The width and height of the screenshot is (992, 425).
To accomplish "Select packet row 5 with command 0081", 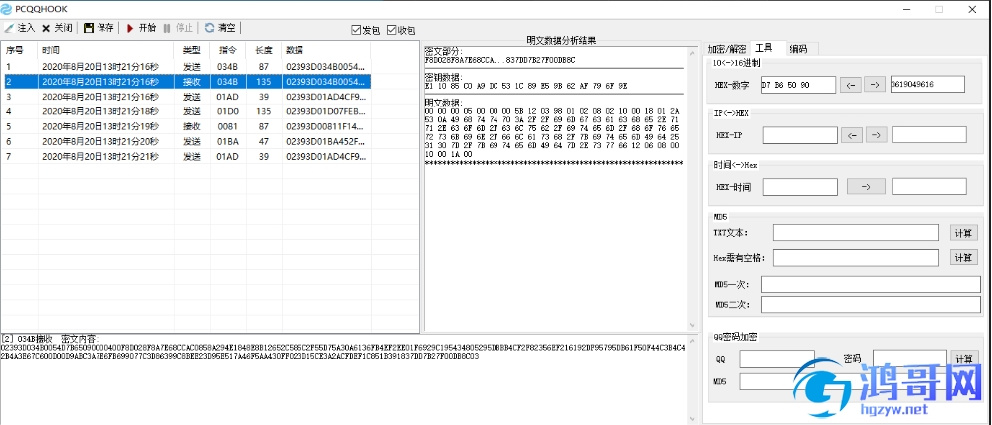I will [x=185, y=126].
